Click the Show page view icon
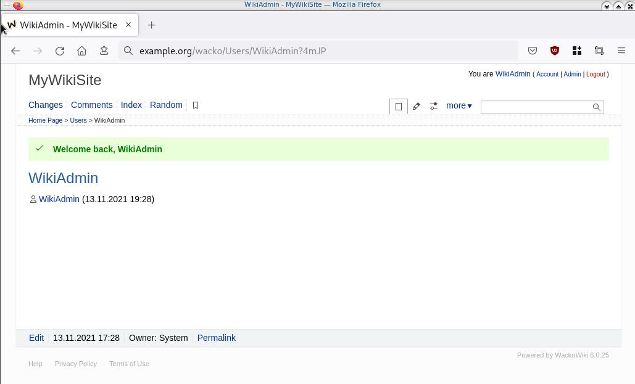635x384 pixels. (x=399, y=106)
